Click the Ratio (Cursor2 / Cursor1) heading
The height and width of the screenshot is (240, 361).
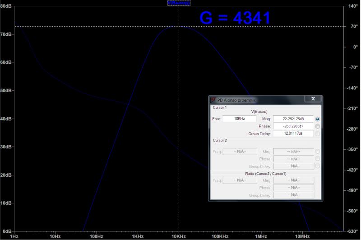(266, 174)
